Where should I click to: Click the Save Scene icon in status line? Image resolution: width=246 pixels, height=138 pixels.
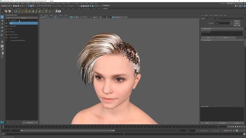pyautogui.click(x=18, y=6)
